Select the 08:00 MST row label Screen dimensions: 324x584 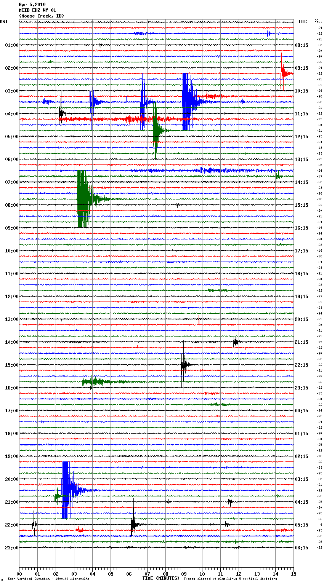(11, 205)
